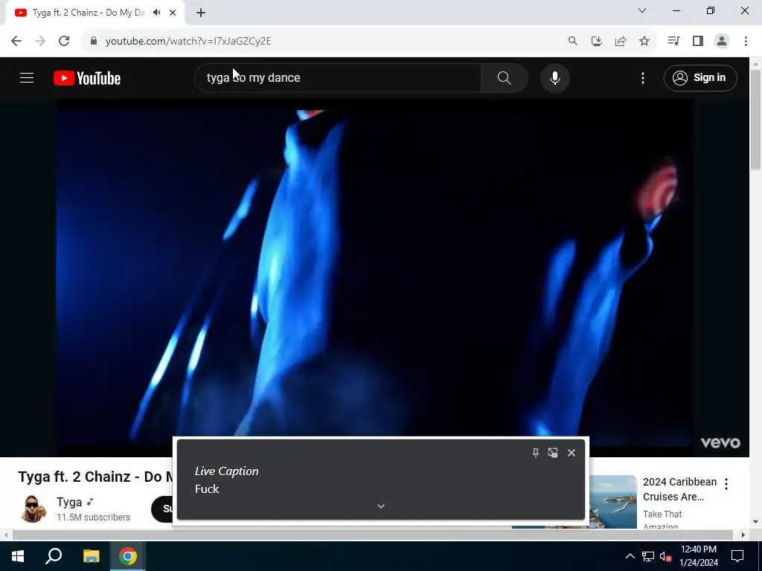Reload the YouTube page
The image size is (762, 571).
click(x=64, y=41)
